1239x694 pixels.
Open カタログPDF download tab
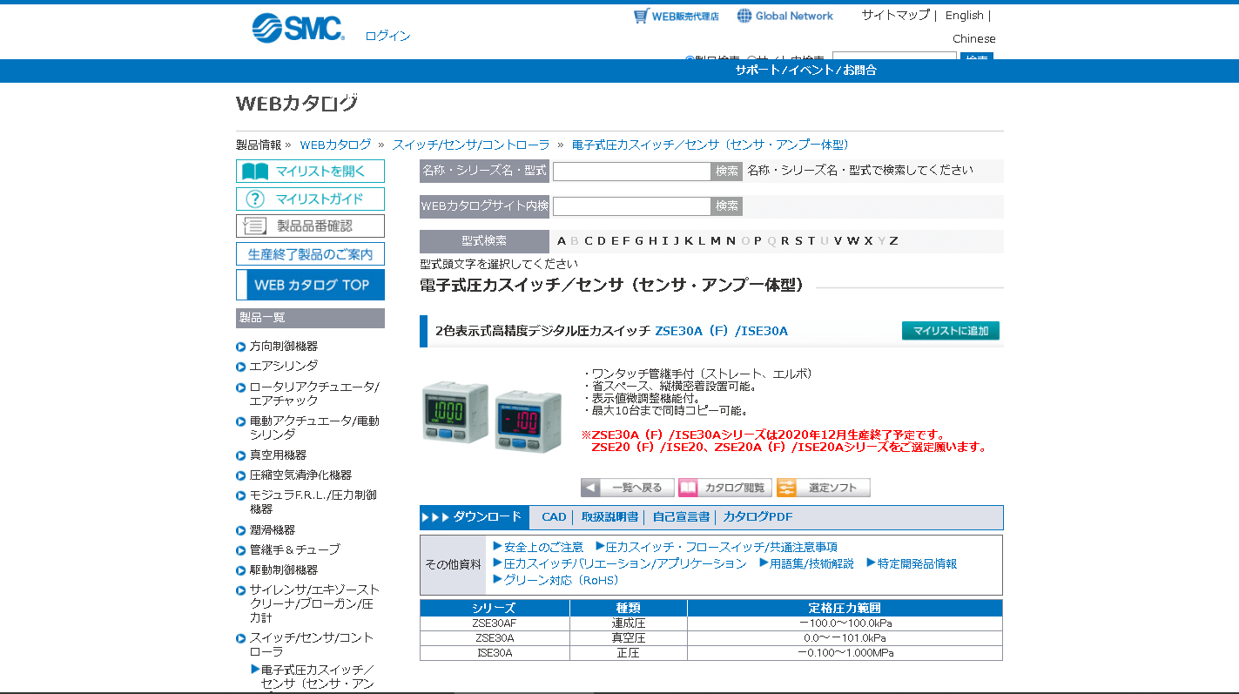tap(758, 517)
